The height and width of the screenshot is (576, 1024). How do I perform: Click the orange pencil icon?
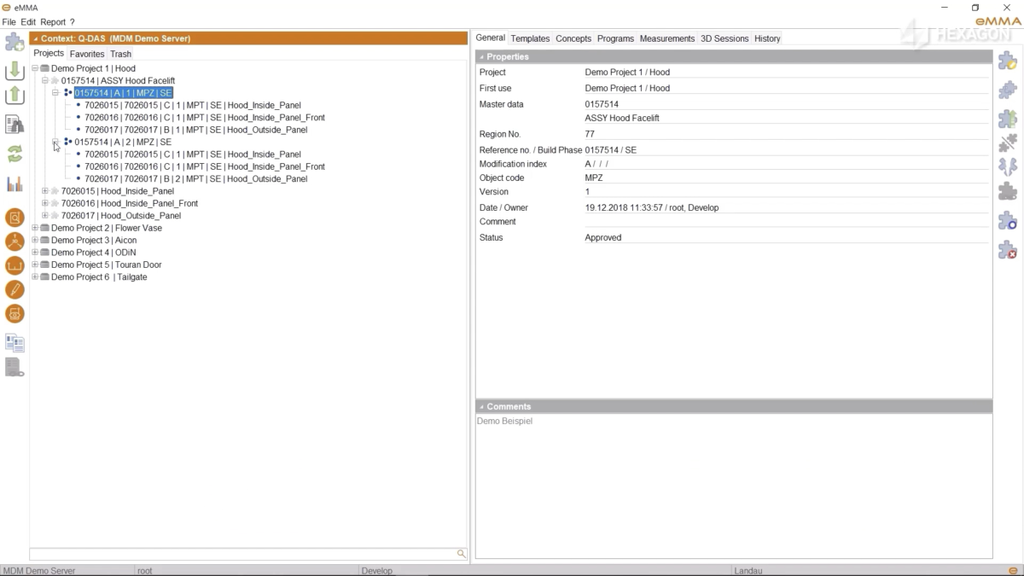15,290
